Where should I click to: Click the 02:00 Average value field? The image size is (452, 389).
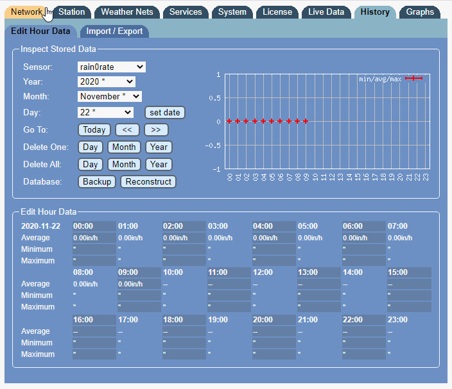184,238
